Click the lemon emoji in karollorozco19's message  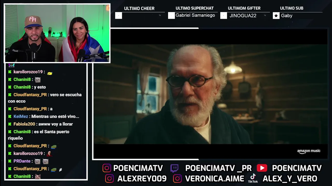click(50, 73)
